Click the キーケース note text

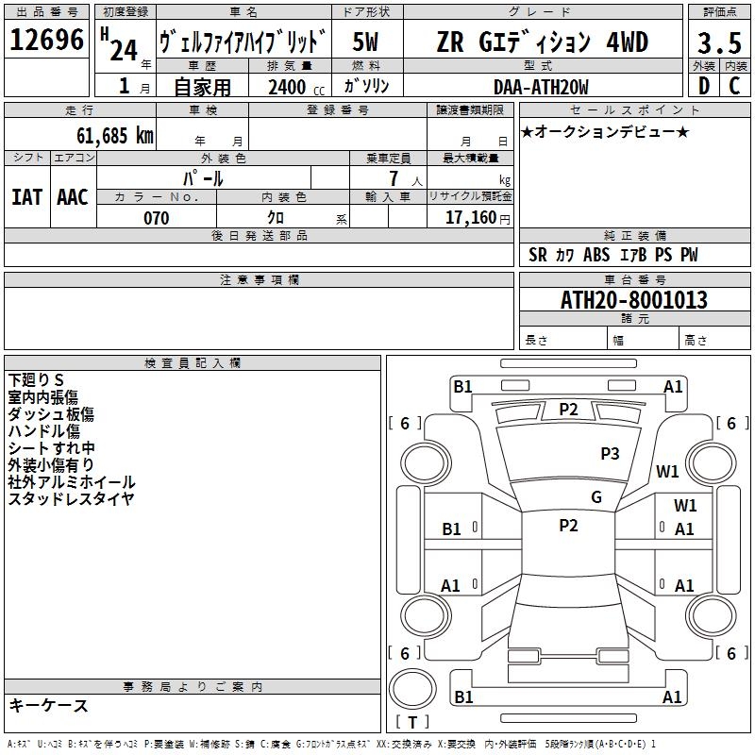click(x=49, y=706)
